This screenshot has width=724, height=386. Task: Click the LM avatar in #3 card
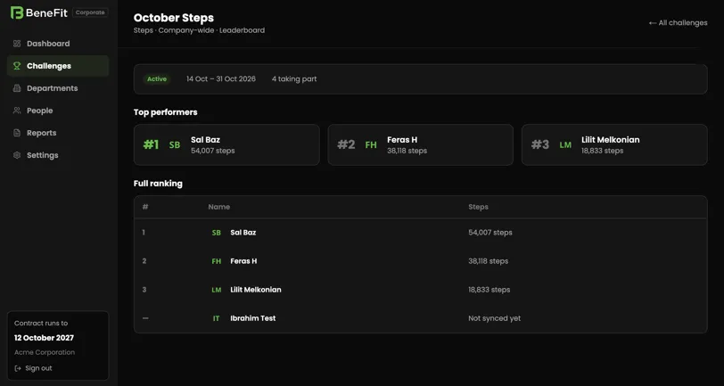tap(565, 145)
